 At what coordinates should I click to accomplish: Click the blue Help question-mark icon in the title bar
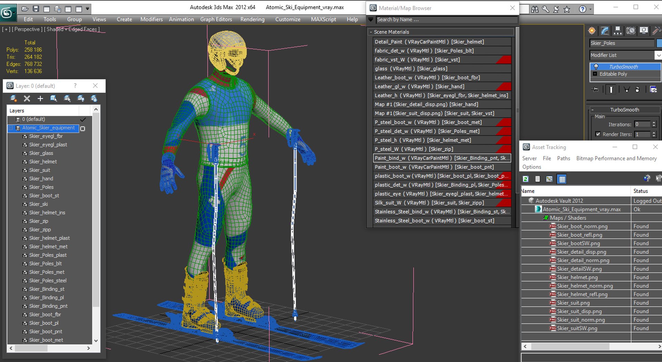(582, 9)
